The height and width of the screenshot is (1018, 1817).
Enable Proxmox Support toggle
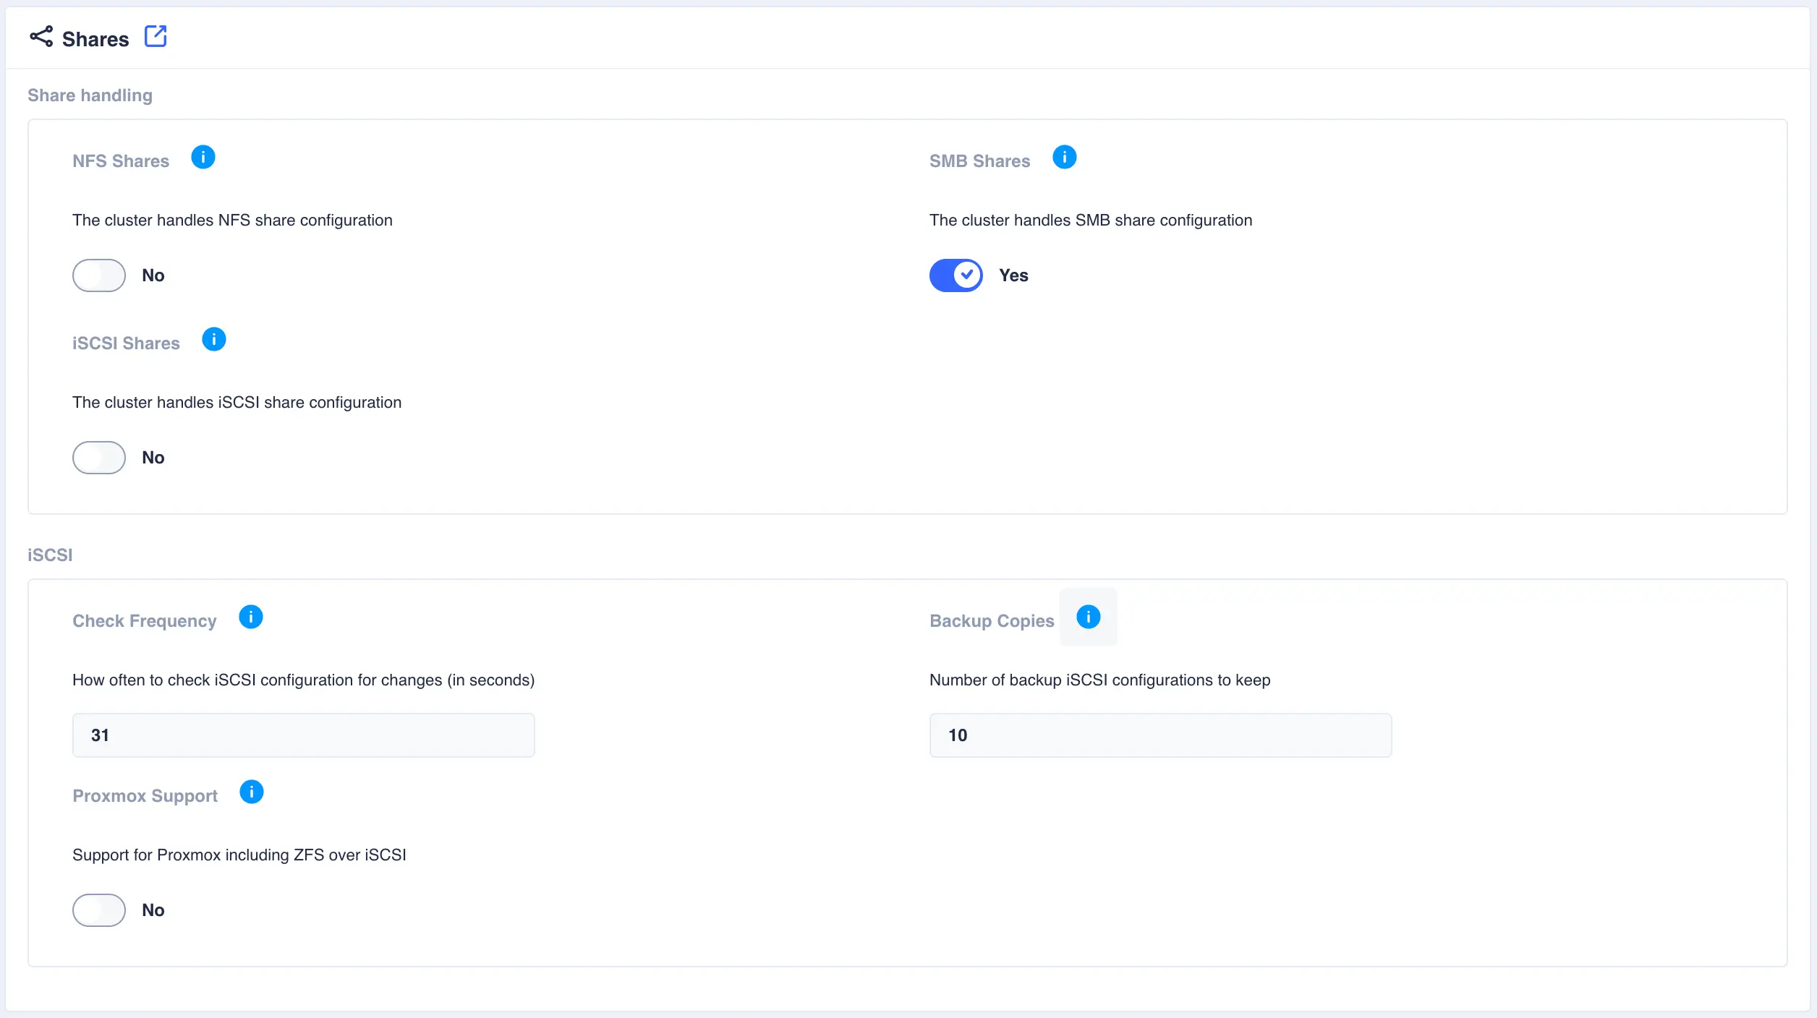[98, 910]
